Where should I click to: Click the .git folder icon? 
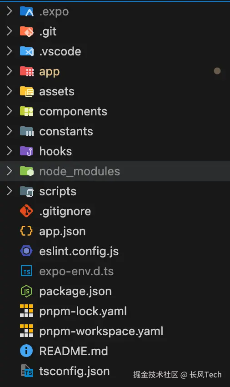pyautogui.click(x=27, y=31)
